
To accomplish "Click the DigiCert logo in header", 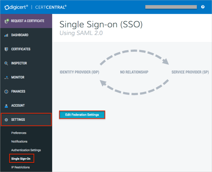I will [16, 7].
